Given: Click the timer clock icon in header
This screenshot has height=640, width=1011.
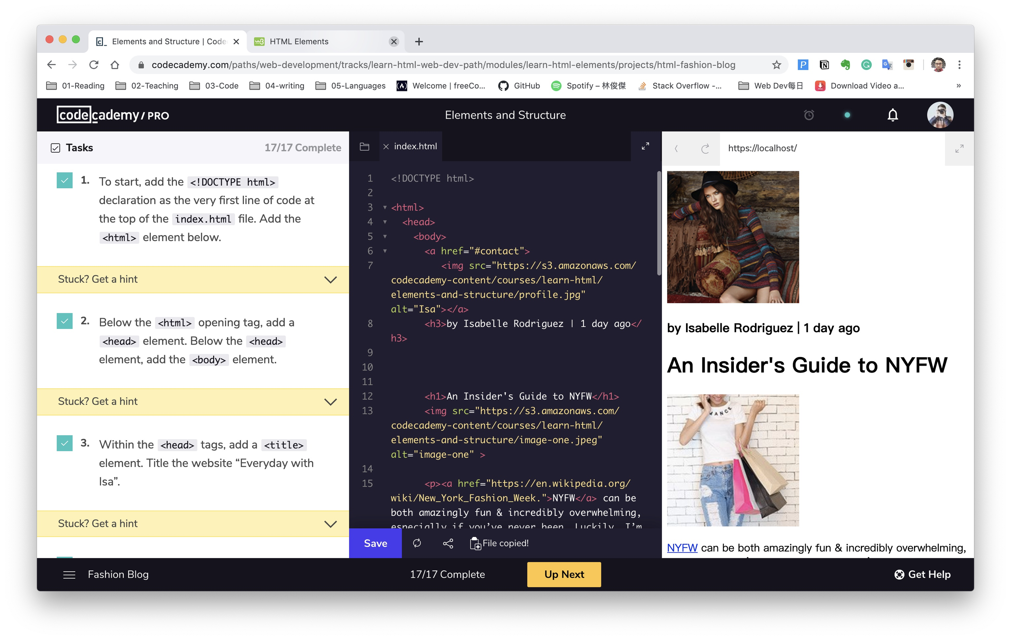Looking at the screenshot, I should point(809,115).
